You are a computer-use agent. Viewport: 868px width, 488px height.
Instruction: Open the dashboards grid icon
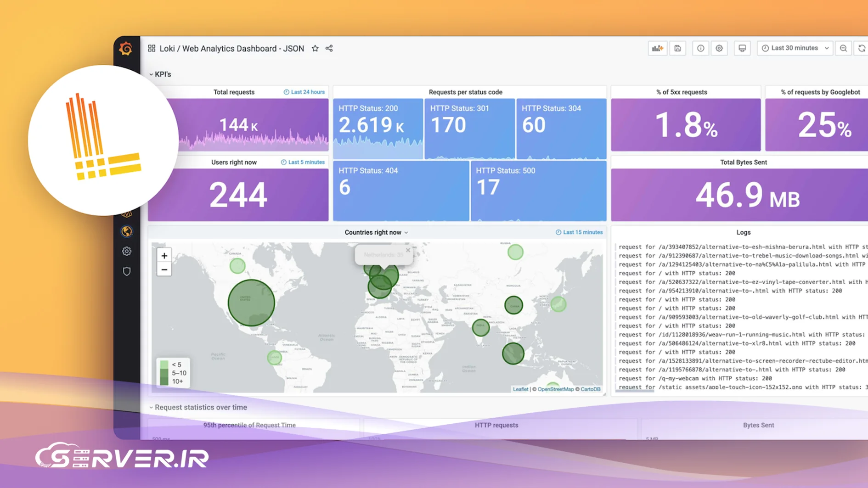[x=152, y=48]
